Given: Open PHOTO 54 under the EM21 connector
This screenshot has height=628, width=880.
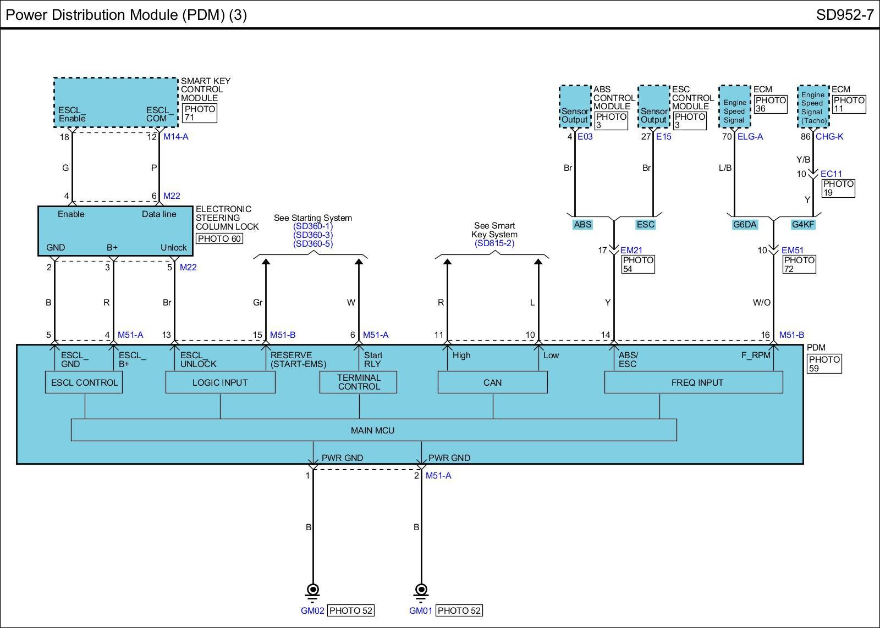Looking at the screenshot, I should point(638,264).
